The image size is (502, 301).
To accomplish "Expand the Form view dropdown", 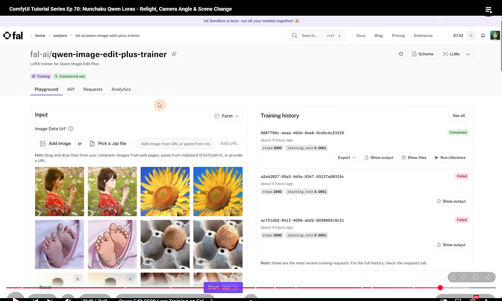I will point(226,116).
